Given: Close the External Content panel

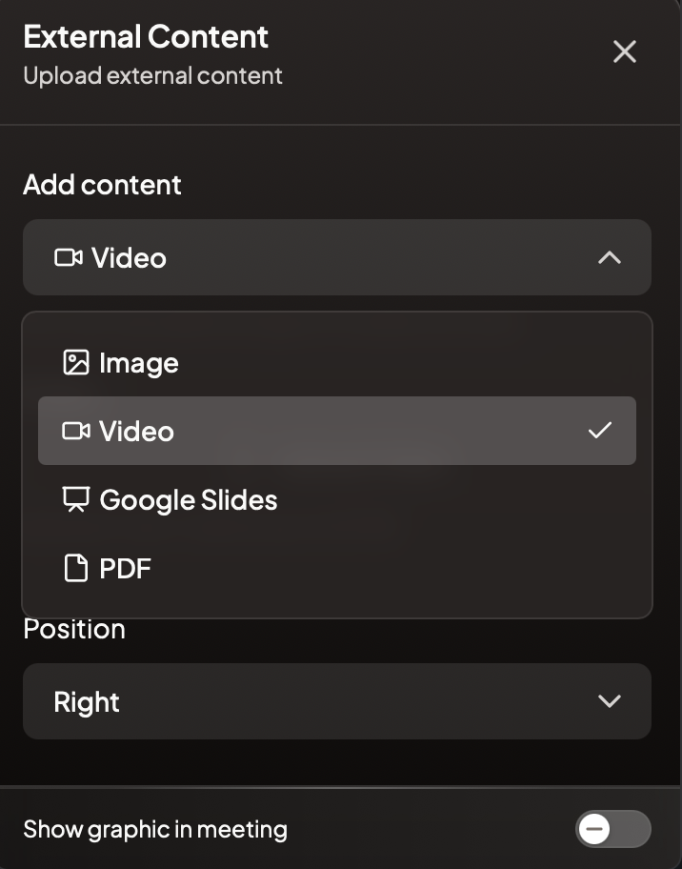Looking at the screenshot, I should (x=625, y=51).
